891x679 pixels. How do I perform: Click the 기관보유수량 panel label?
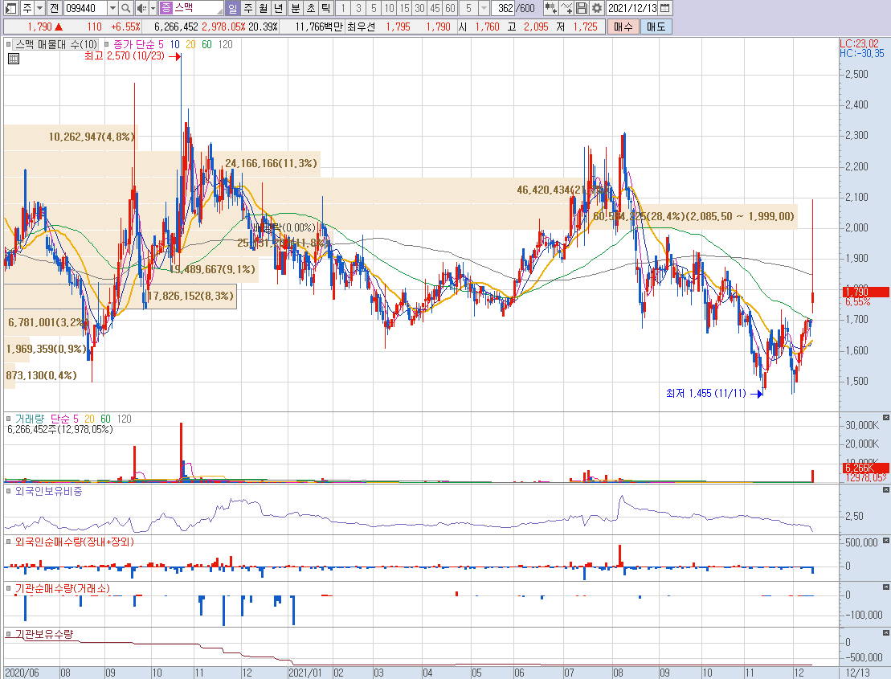pos(44,634)
